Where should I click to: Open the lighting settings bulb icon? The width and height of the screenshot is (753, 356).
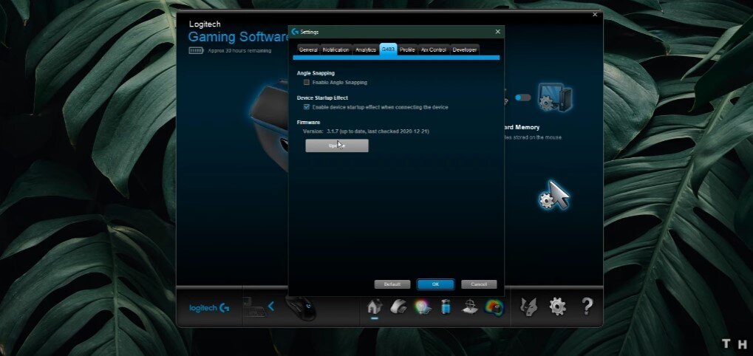click(x=422, y=306)
